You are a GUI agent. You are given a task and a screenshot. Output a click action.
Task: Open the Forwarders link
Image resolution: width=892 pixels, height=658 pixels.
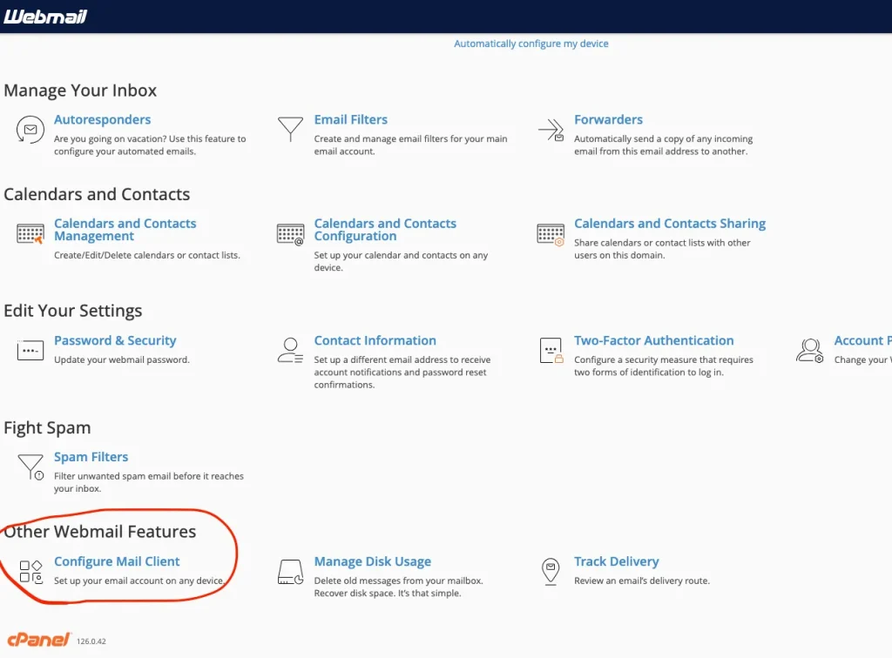[608, 120]
